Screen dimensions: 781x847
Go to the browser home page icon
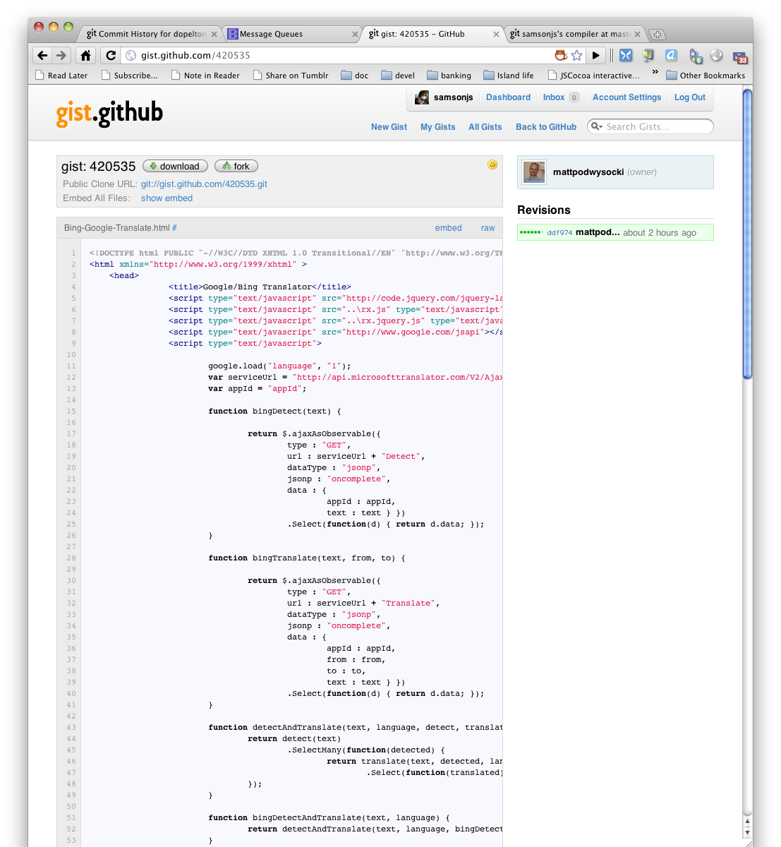point(85,55)
